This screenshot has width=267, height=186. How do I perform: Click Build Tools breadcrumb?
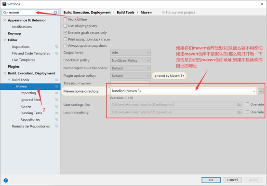click(x=125, y=13)
